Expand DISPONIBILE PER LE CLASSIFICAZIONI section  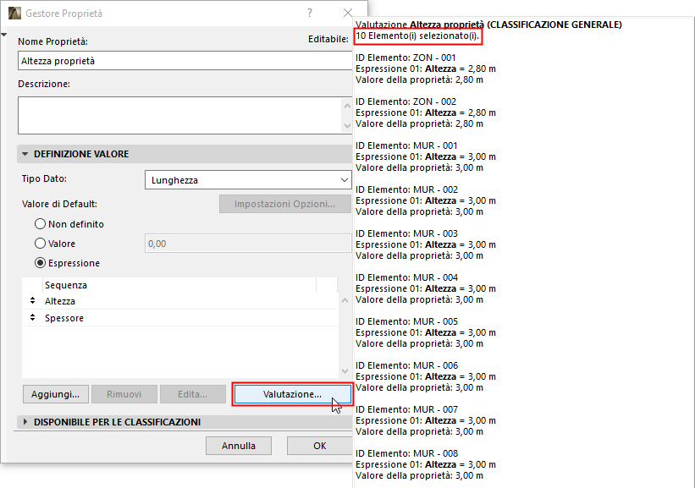25,422
